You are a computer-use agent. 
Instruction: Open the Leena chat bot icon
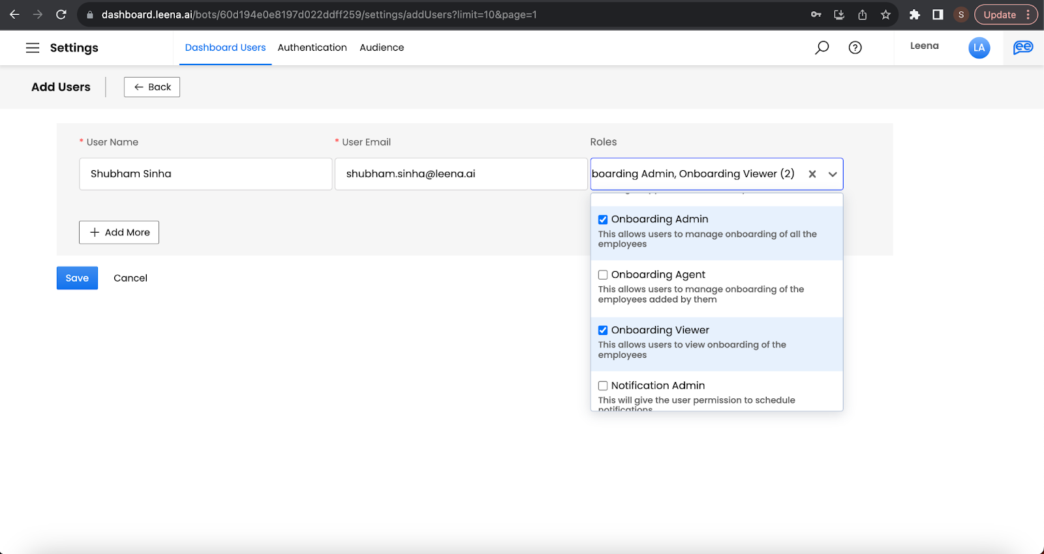pyautogui.click(x=1023, y=47)
